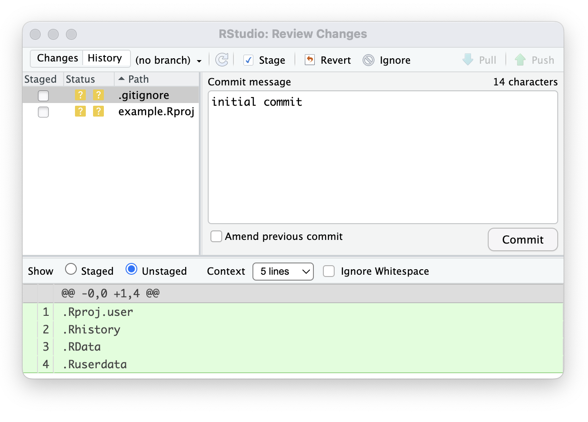
Task: Check the staged box for .gitignore
Action: pyautogui.click(x=43, y=95)
